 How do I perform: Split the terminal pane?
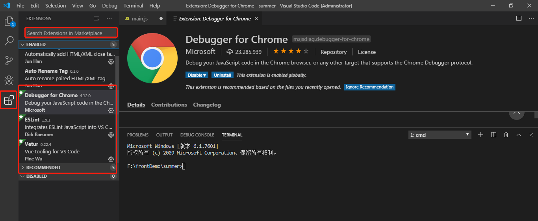pyautogui.click(x=493, y=135)
